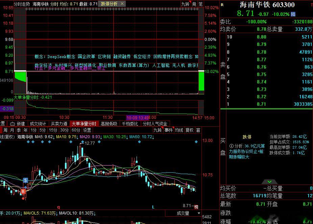Switch the K-line to 5分

pos(43,130)
